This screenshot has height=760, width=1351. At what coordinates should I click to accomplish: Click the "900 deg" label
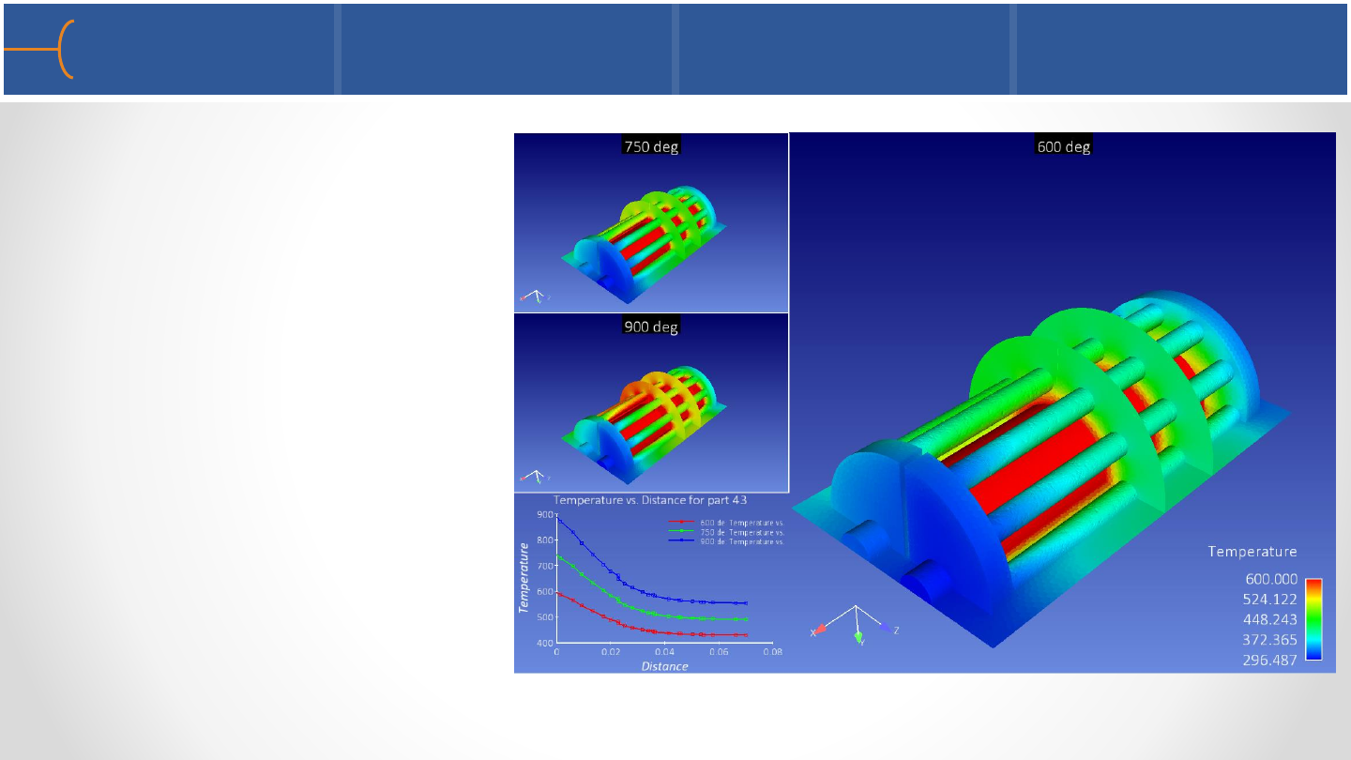point(651,327)
